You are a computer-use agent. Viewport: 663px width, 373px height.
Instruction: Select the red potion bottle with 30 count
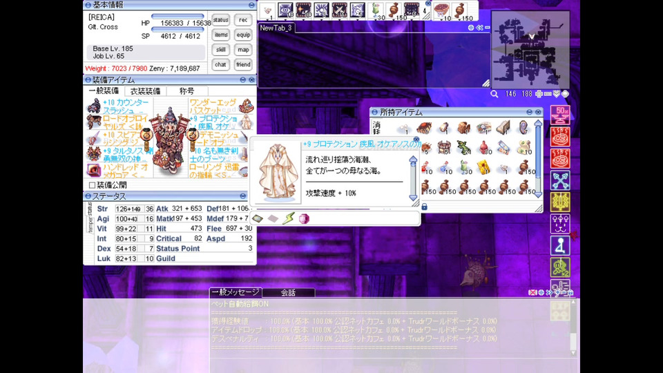pos(484,148)
